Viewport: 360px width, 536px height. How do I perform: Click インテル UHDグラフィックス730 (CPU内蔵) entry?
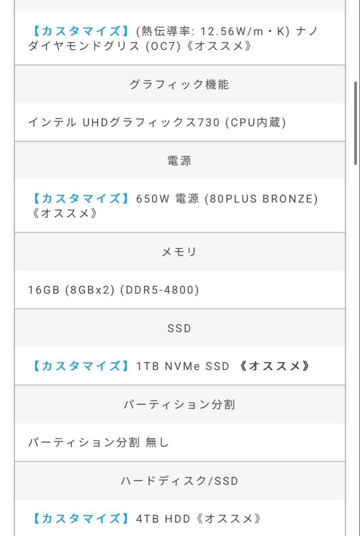click(157, 123)
